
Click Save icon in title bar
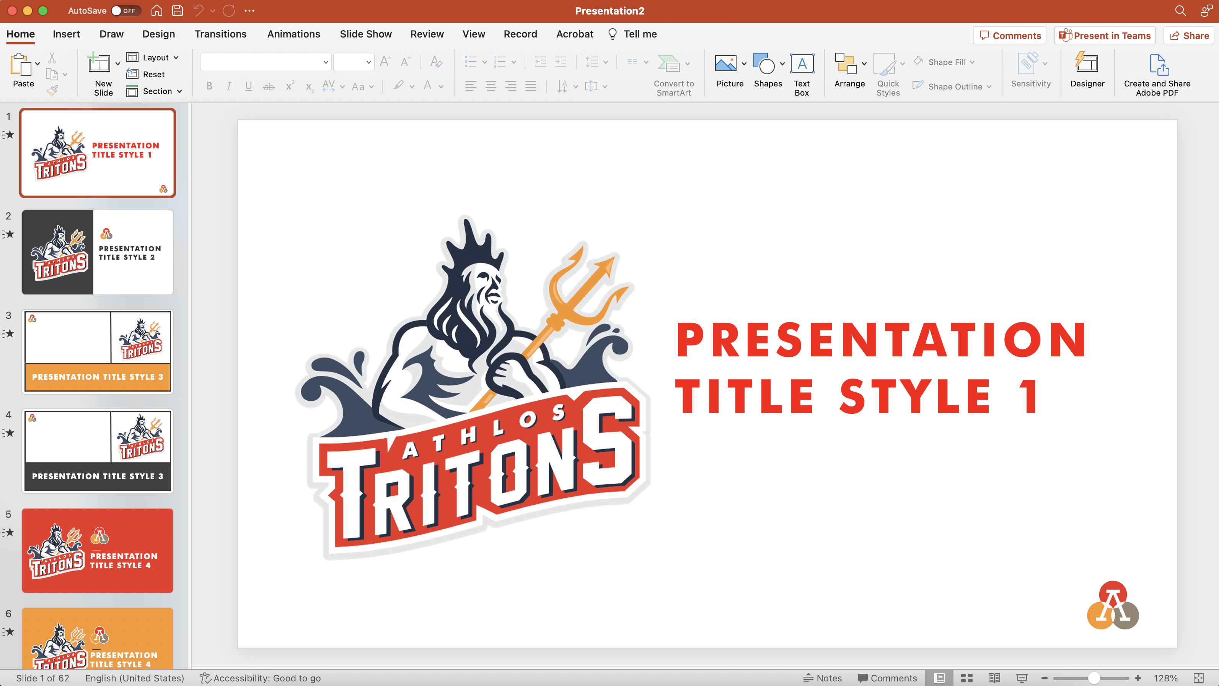pos(178,10)
